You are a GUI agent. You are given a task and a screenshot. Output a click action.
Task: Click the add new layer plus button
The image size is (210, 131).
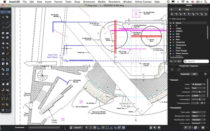coord(171,61)
